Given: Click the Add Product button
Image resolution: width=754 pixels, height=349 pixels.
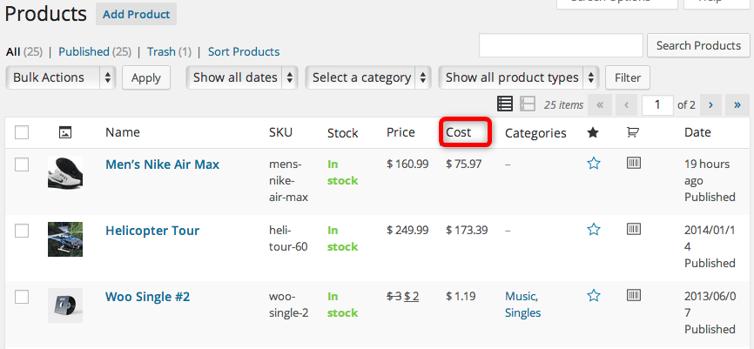Looking at the screenshot, I should pos(135,14).
